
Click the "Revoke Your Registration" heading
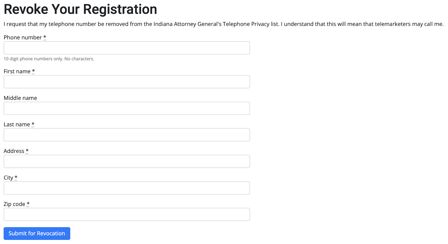(x=80, y=9)
